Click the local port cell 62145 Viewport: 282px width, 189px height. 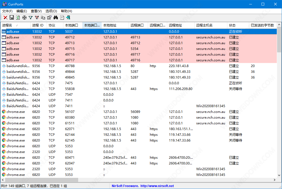[70, 140]
